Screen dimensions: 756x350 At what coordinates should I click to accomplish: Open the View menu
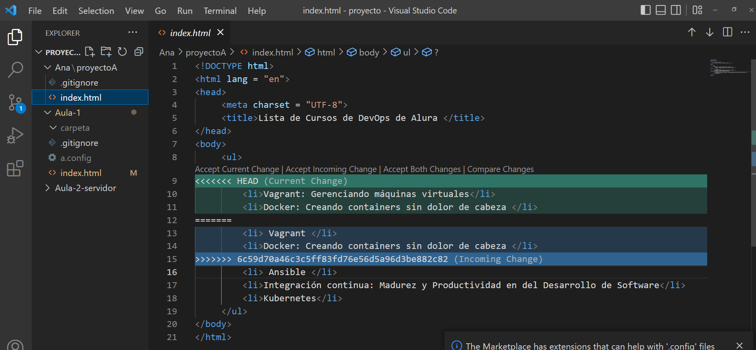[135, 11]
